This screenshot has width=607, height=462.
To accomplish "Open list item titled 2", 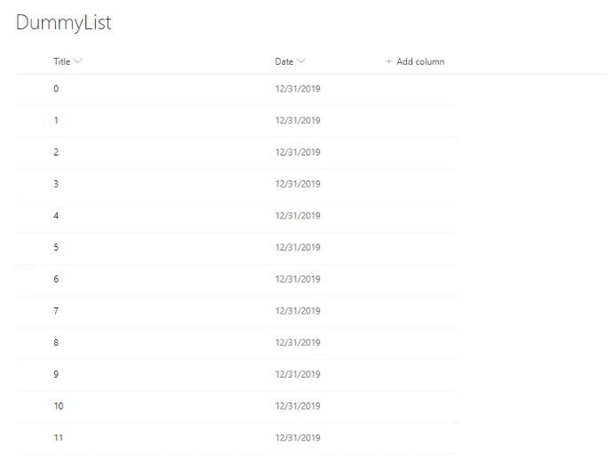I will tap(56, 152).
